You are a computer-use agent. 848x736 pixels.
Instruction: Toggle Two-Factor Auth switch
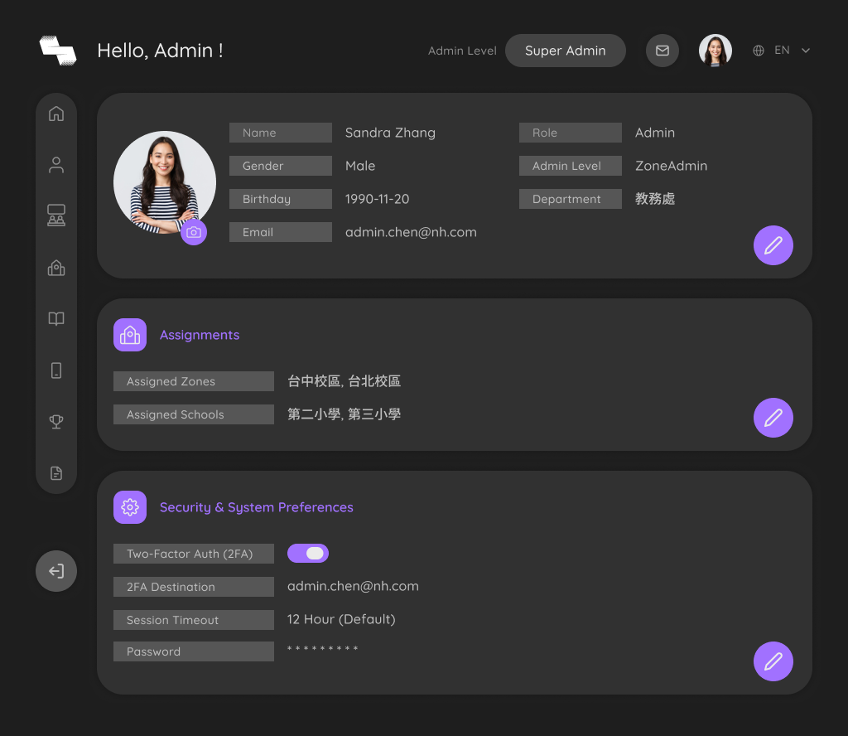tap(308, 553)
